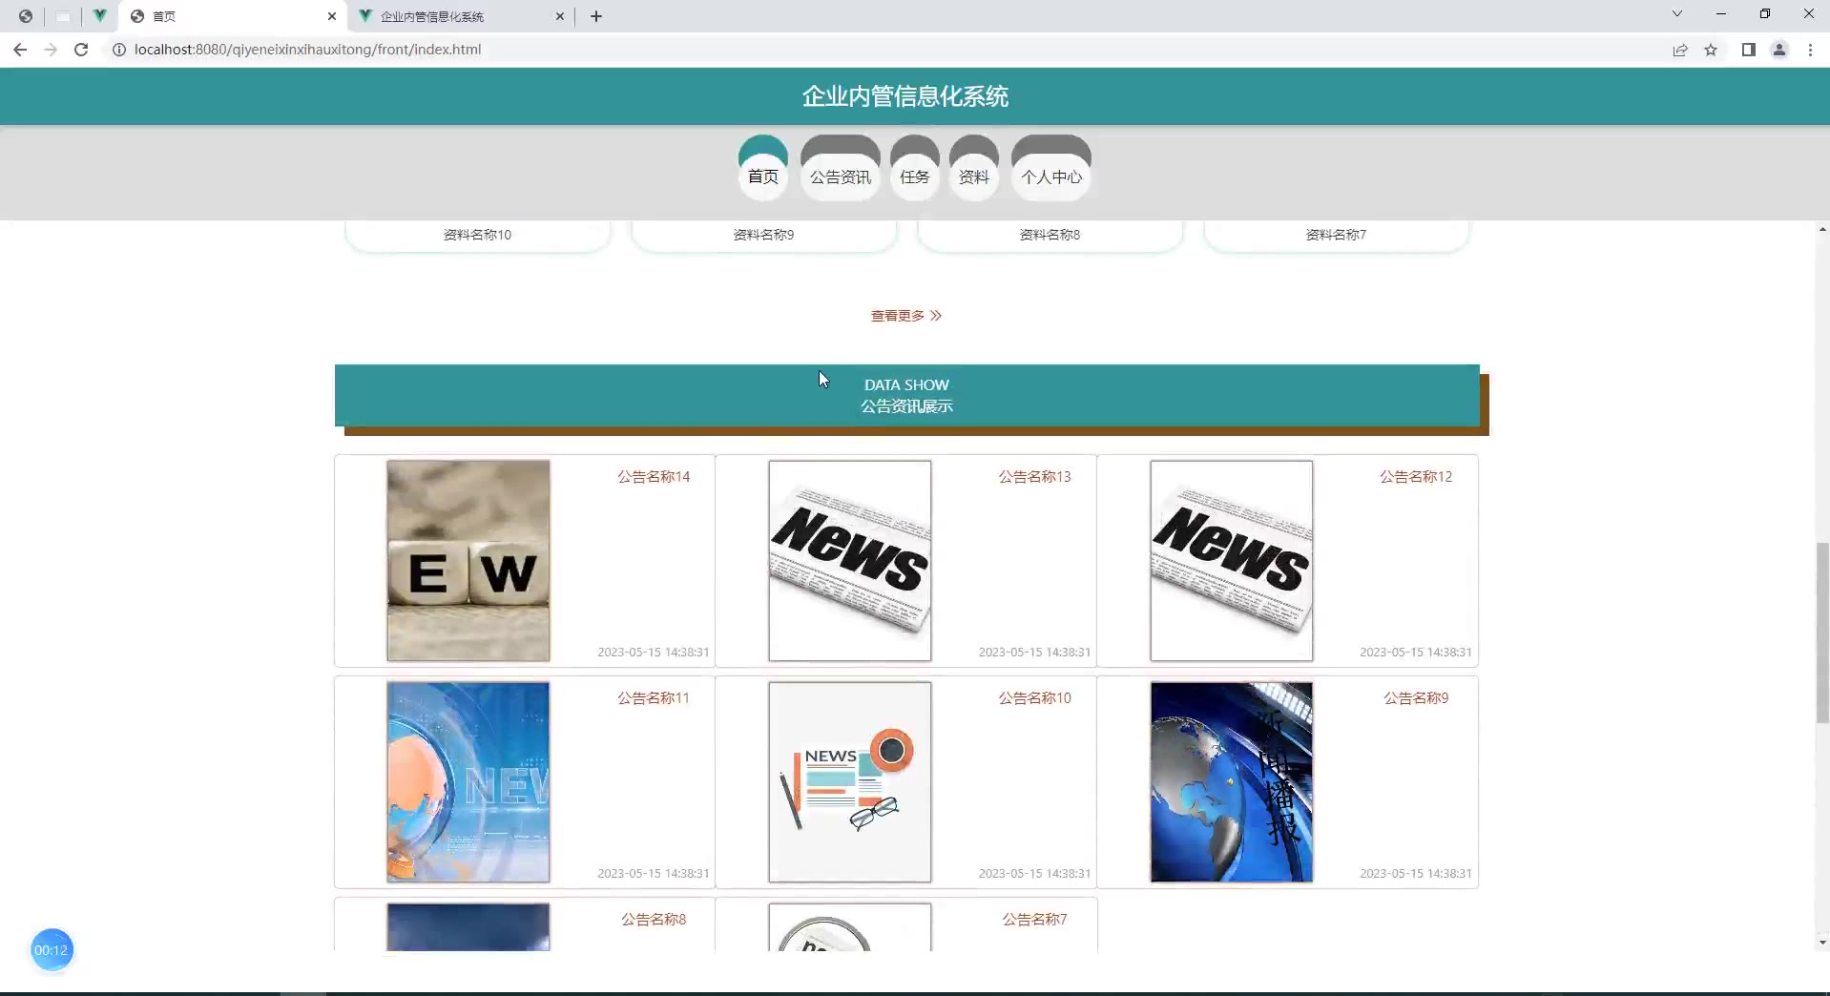Open the 公告名称14 announcement title
This screenshot has width=1830, height=996.
(x=654, y=477)
